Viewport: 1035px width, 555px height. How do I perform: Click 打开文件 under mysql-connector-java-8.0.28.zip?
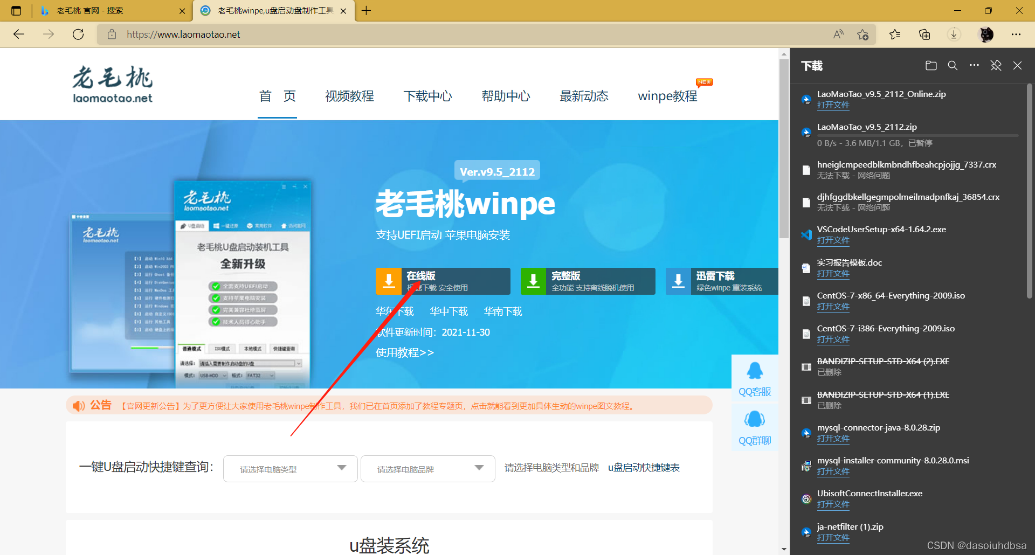[x=833, y=439]
